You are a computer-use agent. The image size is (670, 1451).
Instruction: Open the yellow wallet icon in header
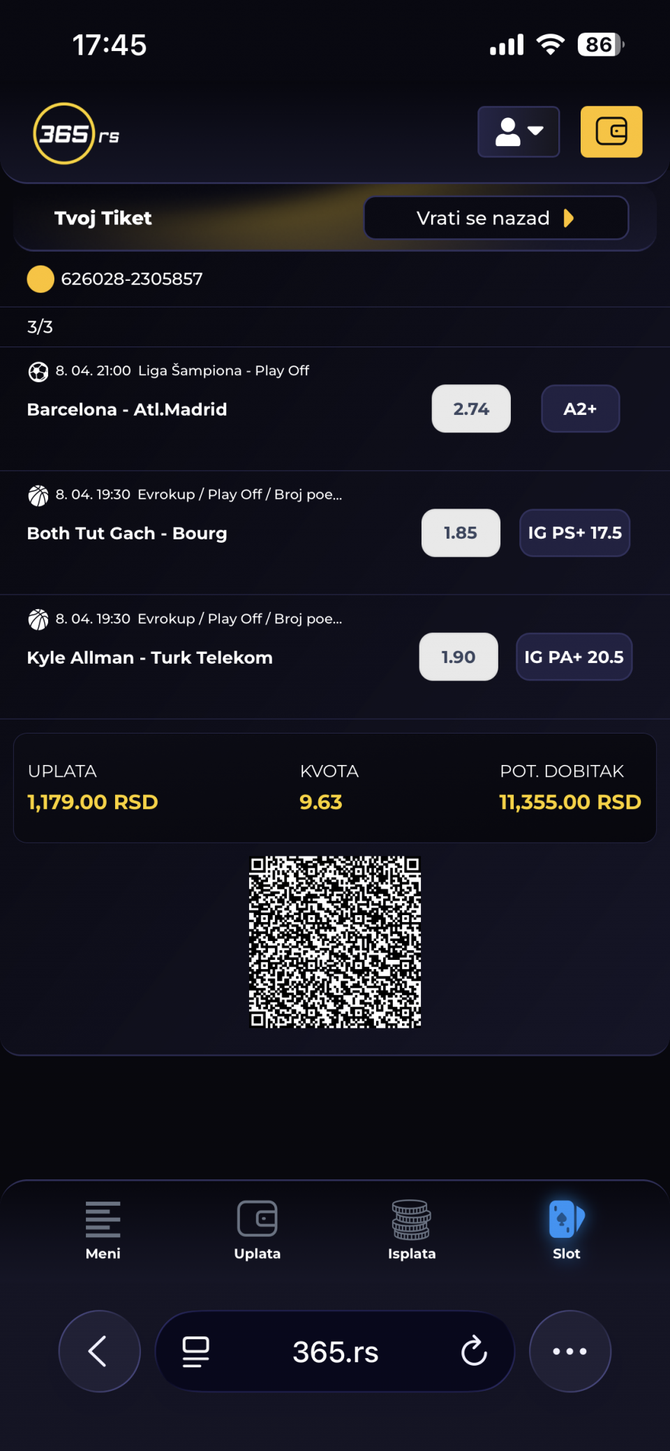tap(611, 132)
